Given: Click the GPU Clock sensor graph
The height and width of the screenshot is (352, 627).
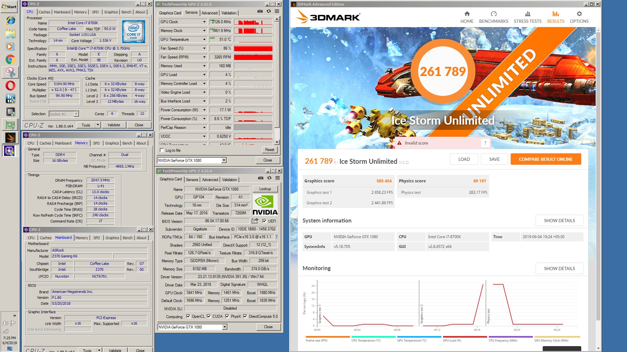Looking at the screenshot, I should [253, 22].
